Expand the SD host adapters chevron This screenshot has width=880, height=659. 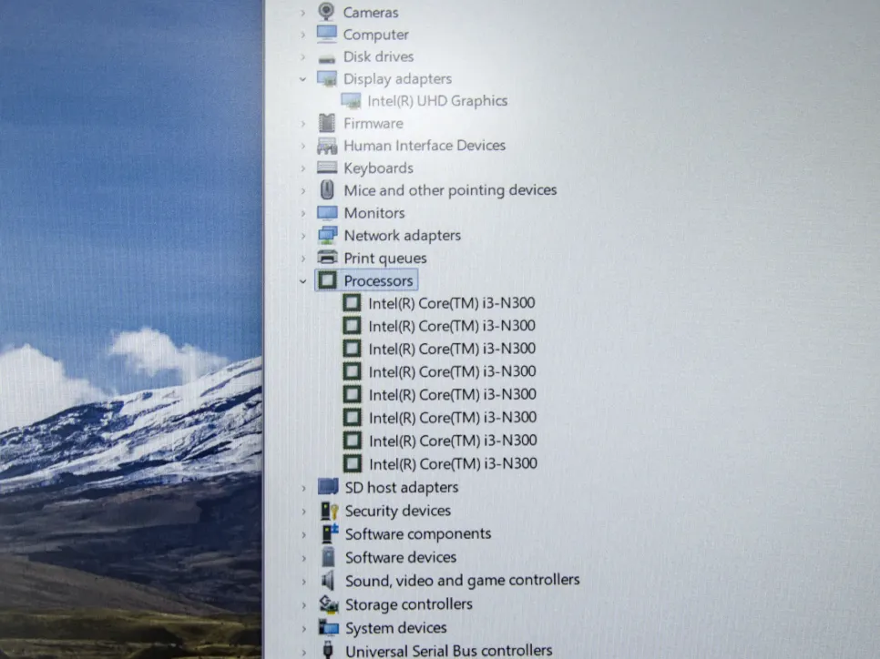coord(303,488)
